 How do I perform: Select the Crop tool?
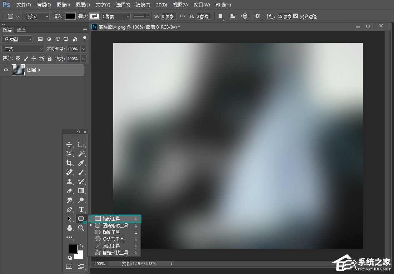pyautogui.click(x=70, y=163)
